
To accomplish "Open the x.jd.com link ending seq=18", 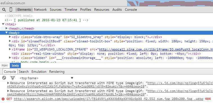I will (x=110, y=85).
